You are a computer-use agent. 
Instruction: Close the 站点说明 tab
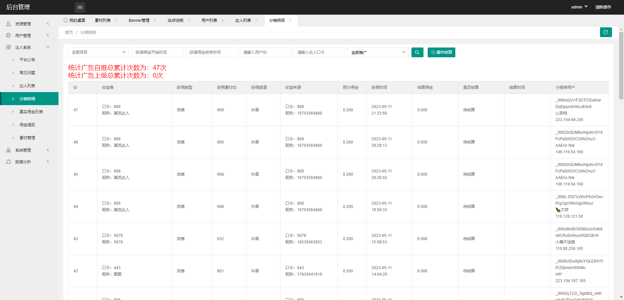point(189,20)
